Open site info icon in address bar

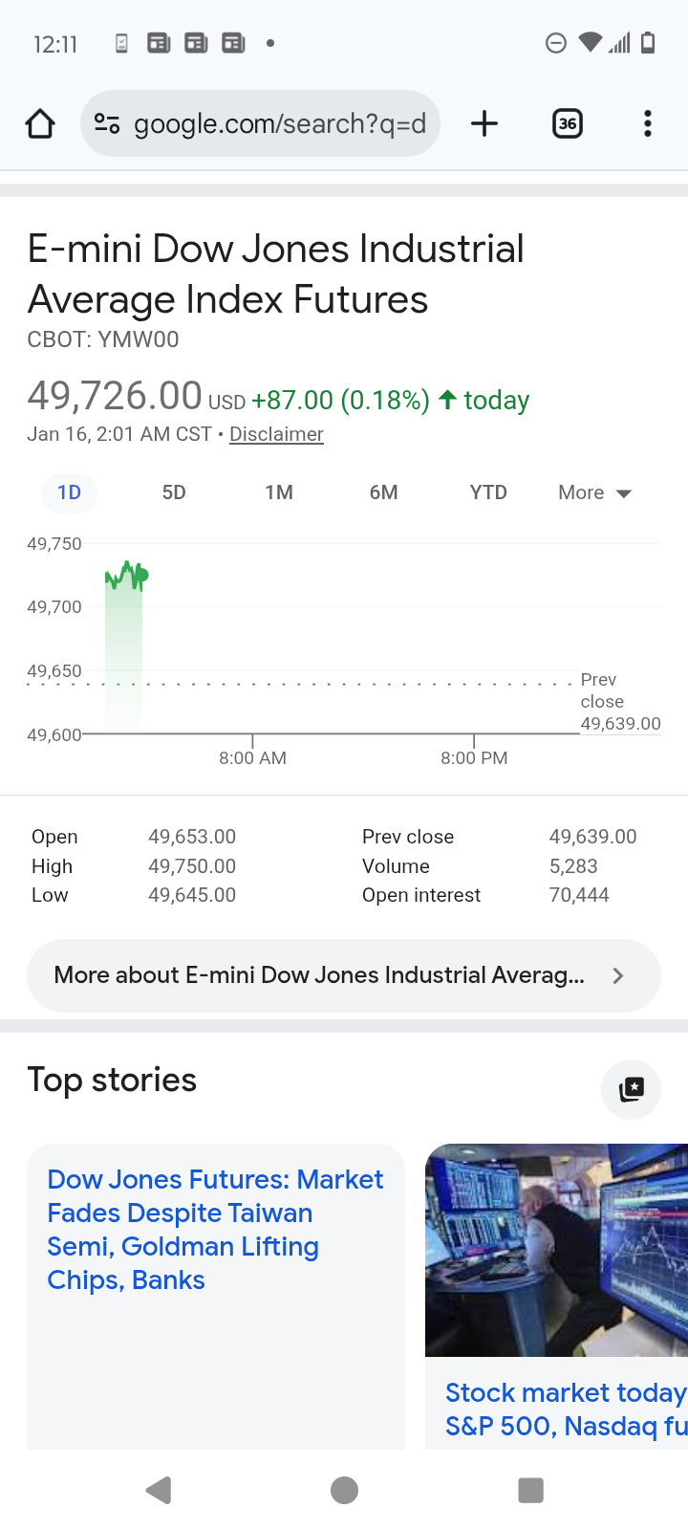107,123
